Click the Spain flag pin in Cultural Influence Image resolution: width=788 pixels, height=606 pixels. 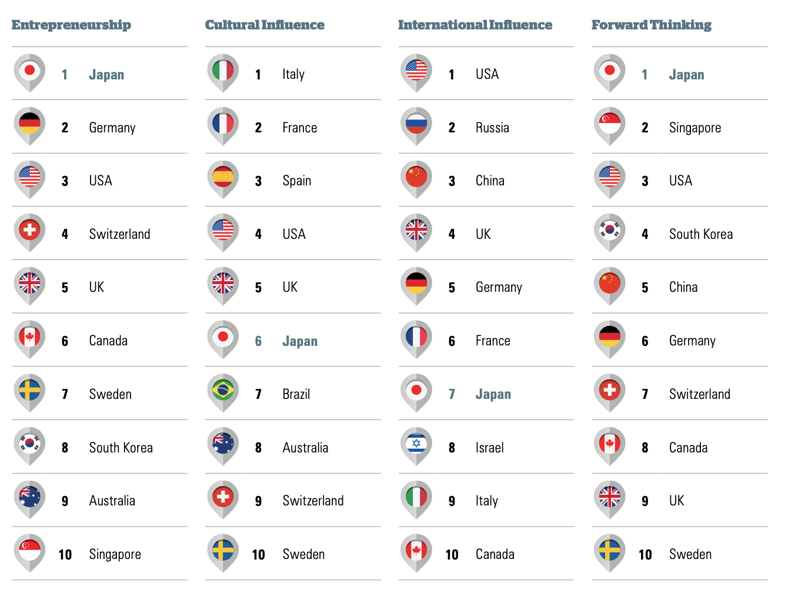pyautogui.click(x=223, y=180)
